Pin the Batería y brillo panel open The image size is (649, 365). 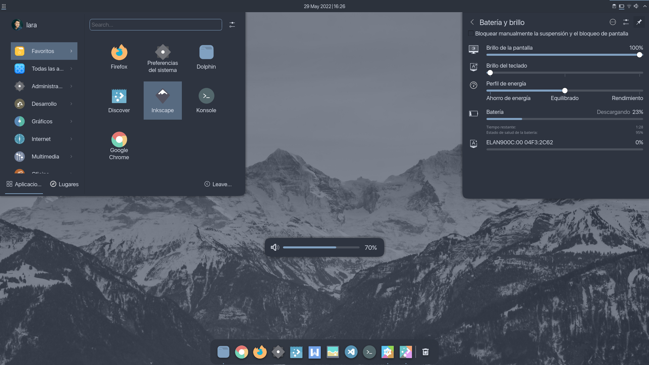point(639,22)
